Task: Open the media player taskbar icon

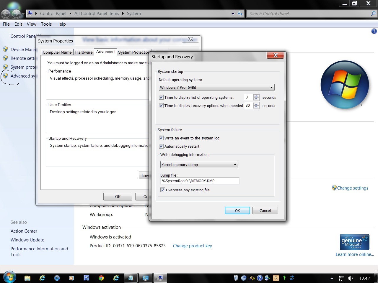Action: point(71,278)
